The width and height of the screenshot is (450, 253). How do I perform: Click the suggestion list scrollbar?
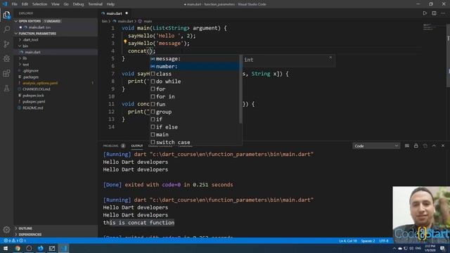point(240,89)
